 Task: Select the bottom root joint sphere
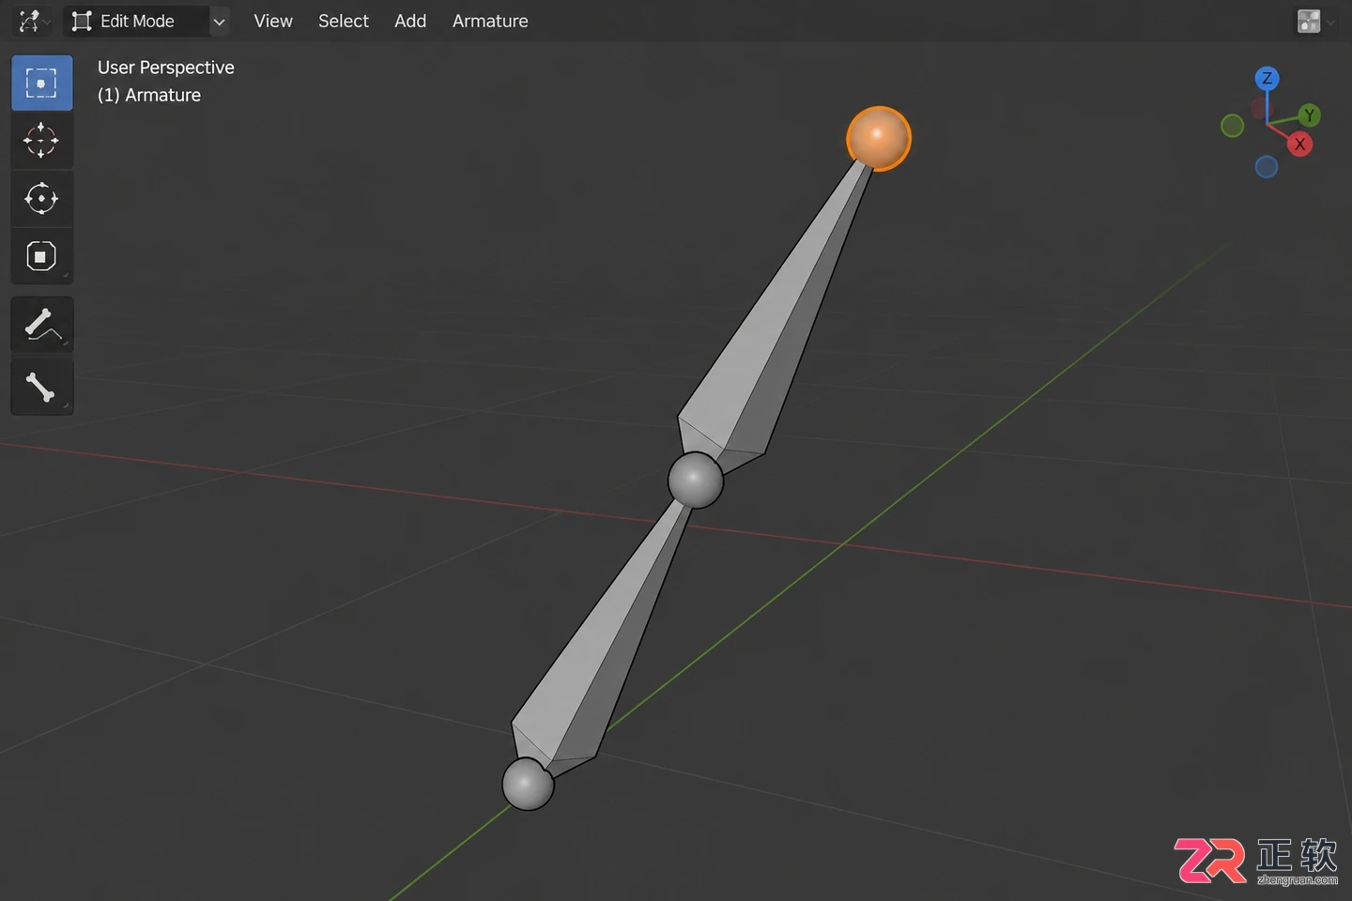[x=529, y=784]
